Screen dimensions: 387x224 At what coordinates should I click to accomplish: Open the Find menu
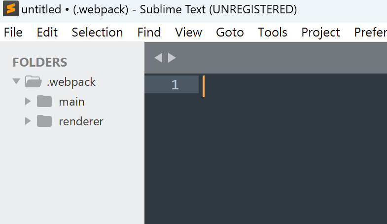(149, 33)
